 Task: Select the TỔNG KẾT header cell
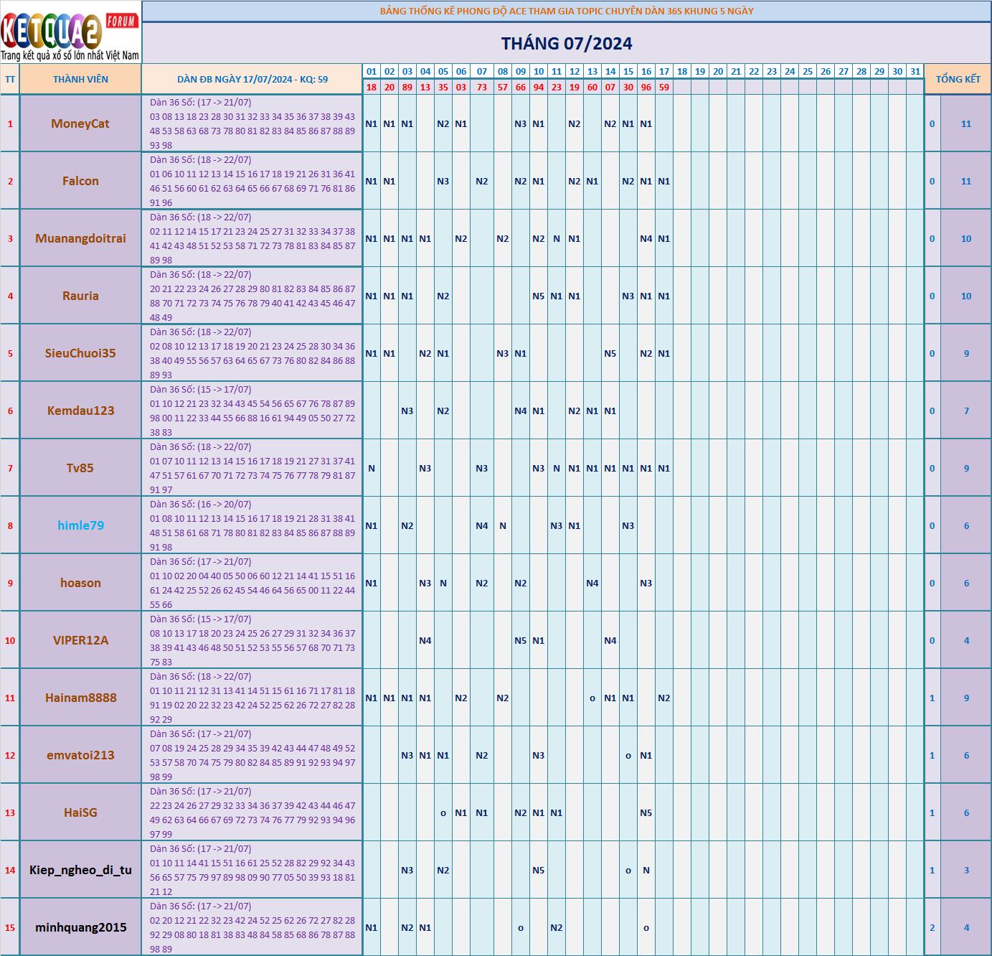coord(958,79)
